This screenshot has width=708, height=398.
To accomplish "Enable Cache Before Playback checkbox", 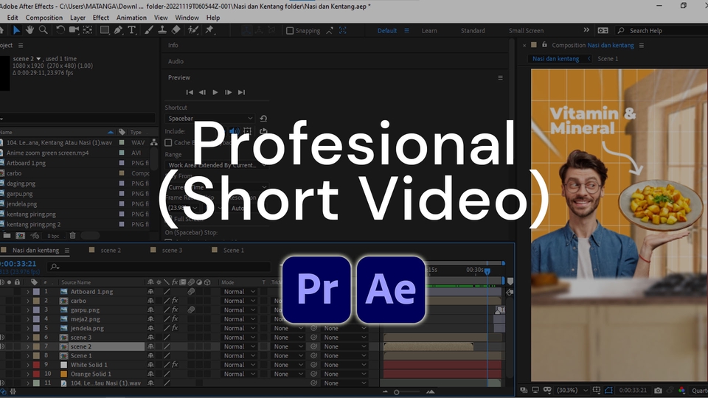I will [x=168, y=142].
